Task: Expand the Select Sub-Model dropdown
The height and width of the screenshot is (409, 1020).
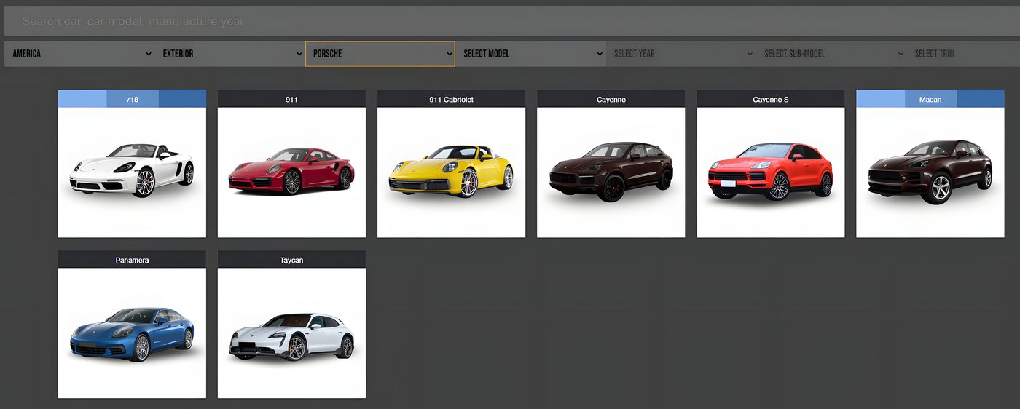Action: pos(831,54)
